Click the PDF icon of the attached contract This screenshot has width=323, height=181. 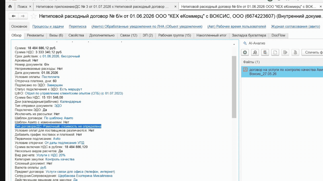[245, 70]
